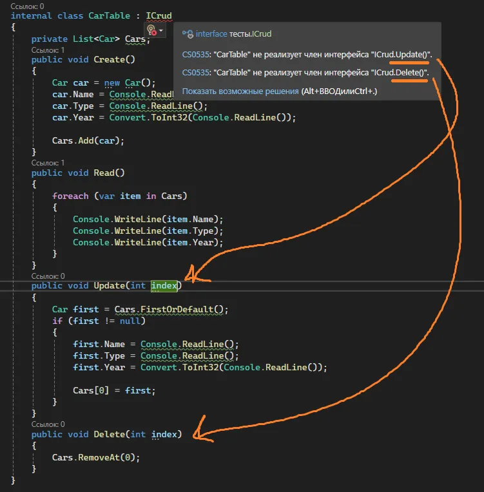Click 'first.Year = Convert.ToInt32' line

coord(200,368)
